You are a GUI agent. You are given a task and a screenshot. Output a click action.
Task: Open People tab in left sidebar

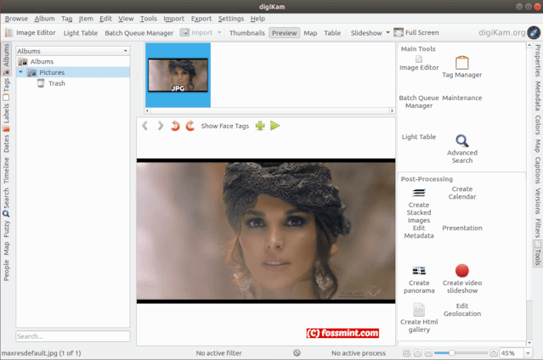tap(6, 270)
